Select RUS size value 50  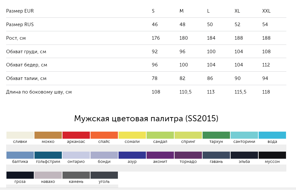point(210,25)
